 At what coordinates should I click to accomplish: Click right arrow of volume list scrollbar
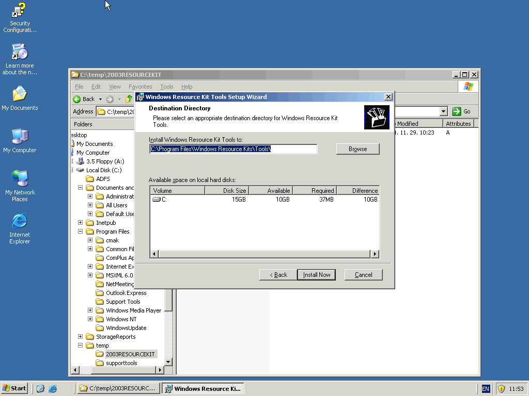[375, 254]
